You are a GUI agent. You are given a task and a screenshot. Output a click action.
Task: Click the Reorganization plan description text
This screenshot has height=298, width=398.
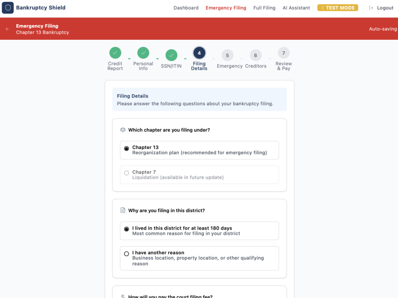click(199, 153)
